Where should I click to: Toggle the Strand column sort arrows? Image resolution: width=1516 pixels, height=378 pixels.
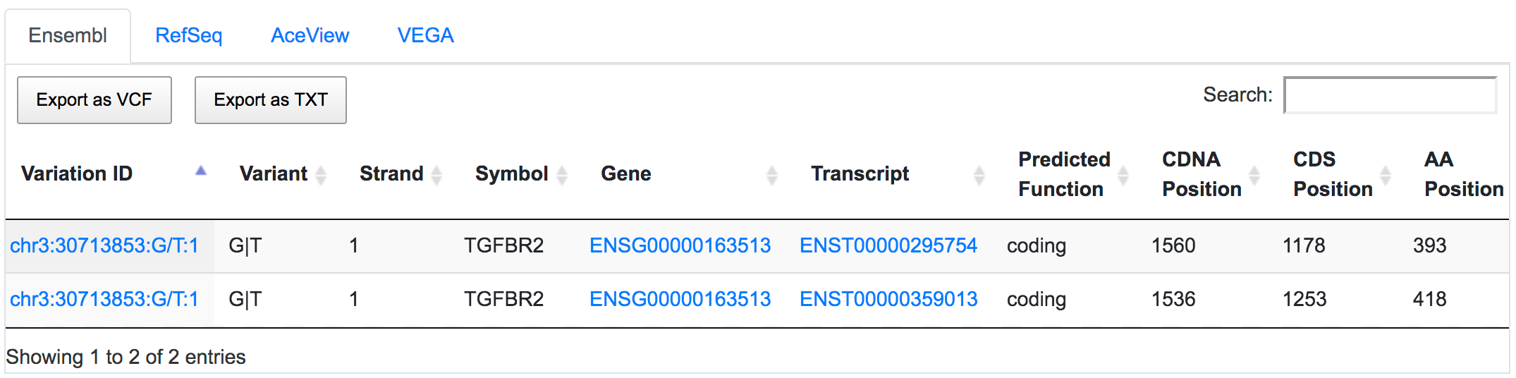coord(436,174)
